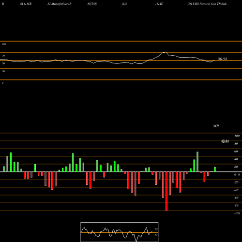242x242 pixels.
Task: Click the 'SI MunafaSutraR' header label
Action: pyautogui.click(x=60, y=4)
